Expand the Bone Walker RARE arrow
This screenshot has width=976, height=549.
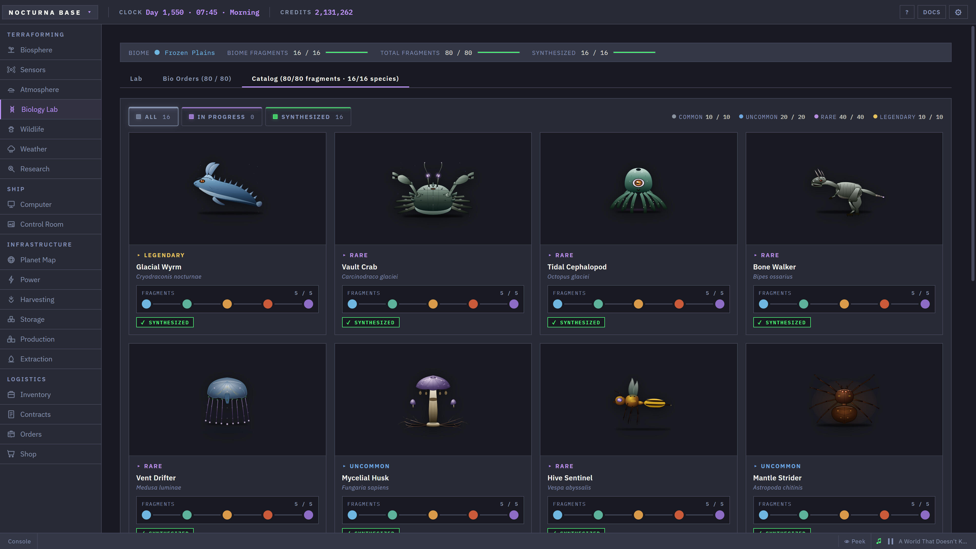(x=755, y=255)
